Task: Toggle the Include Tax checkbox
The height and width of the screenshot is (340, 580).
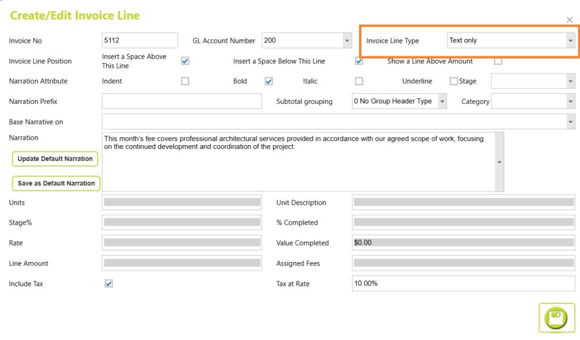Action: [x=109, y=284]
